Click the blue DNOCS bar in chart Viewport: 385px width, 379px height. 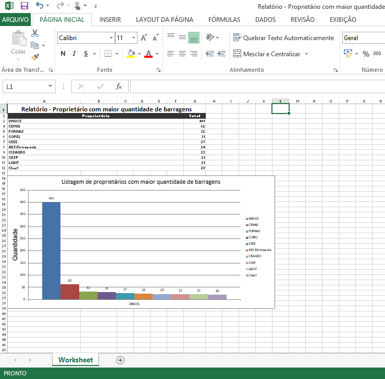(52, 251)
